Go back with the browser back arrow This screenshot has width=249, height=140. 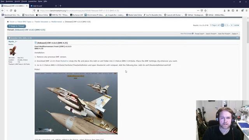(3, 10)
